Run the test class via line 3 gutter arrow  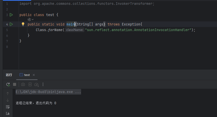pyautogui.click(x=11, y=15)
